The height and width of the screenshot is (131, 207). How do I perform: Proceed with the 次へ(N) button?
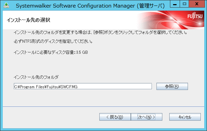(x=146, y=117)
